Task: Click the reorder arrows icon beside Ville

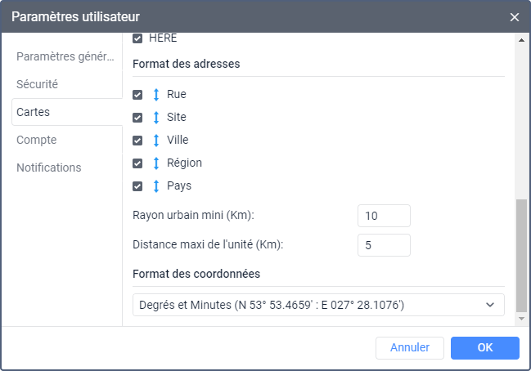Action: (156, 141)
